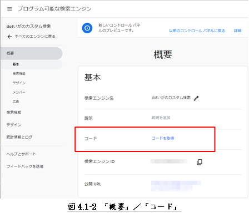Open メンバー sub-item in sidebar

(19, 92)
